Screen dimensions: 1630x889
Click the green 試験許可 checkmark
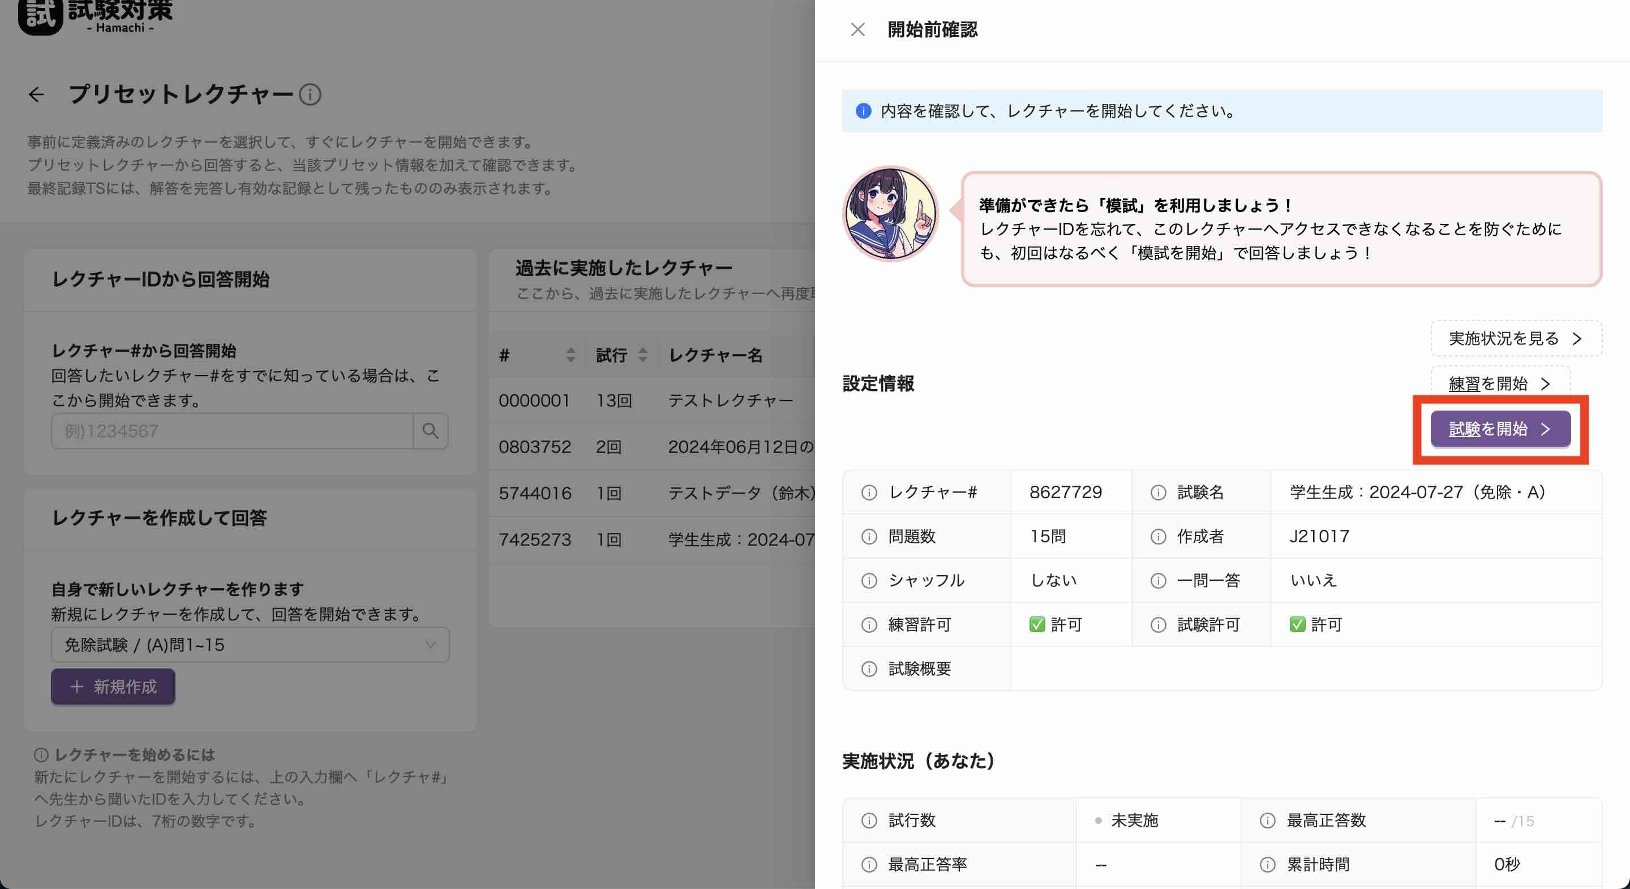(1297, 625)
